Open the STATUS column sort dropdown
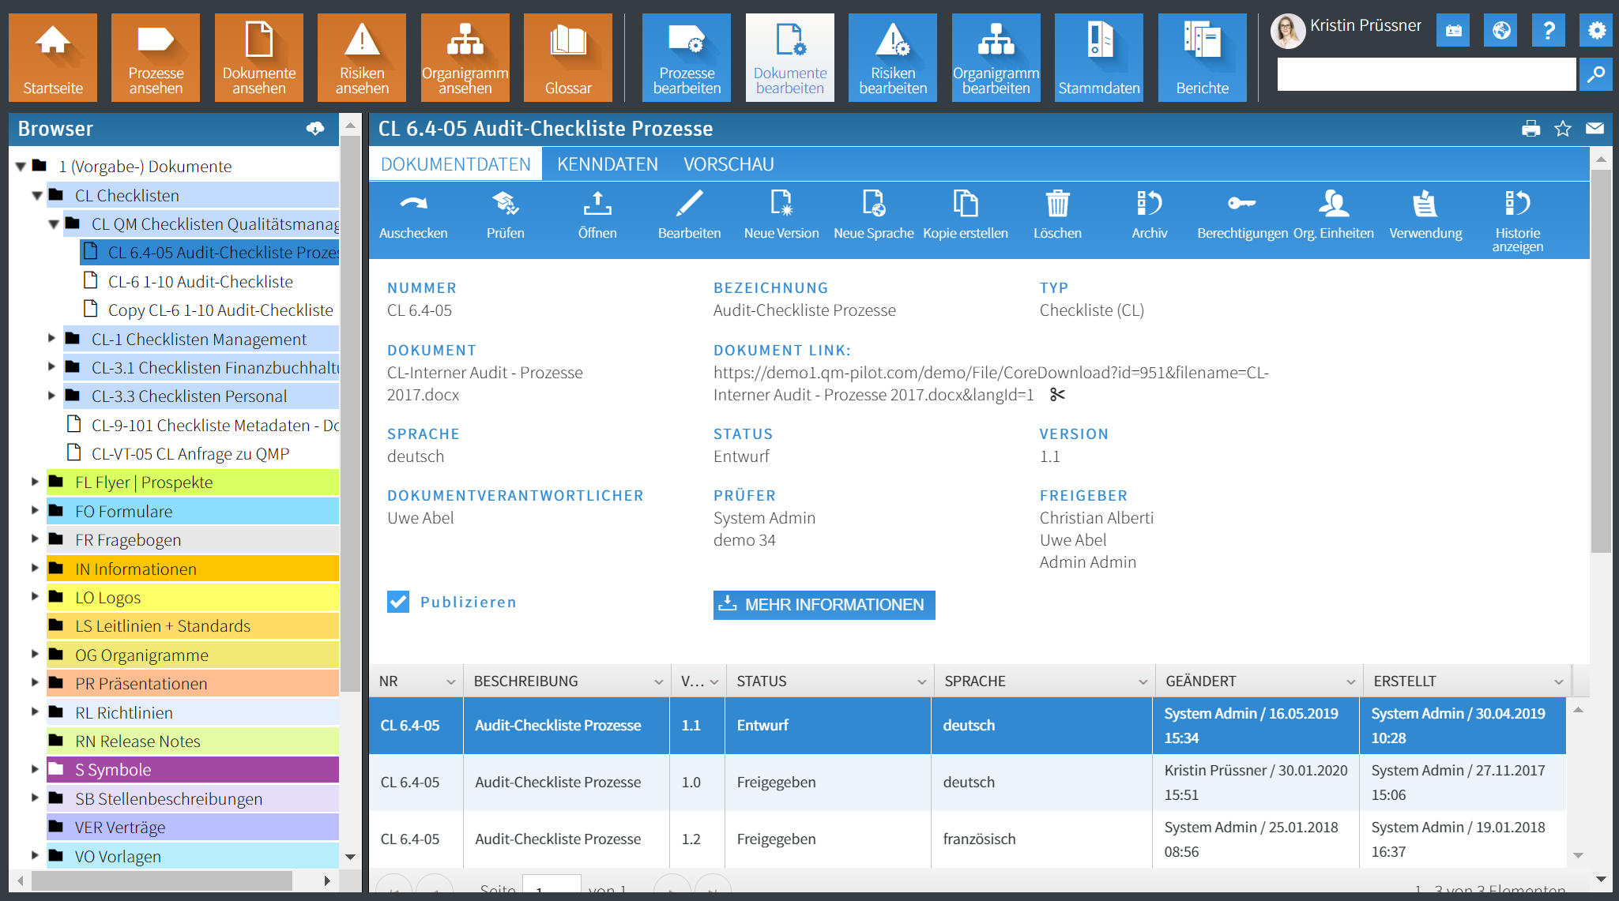 point(920,680)
